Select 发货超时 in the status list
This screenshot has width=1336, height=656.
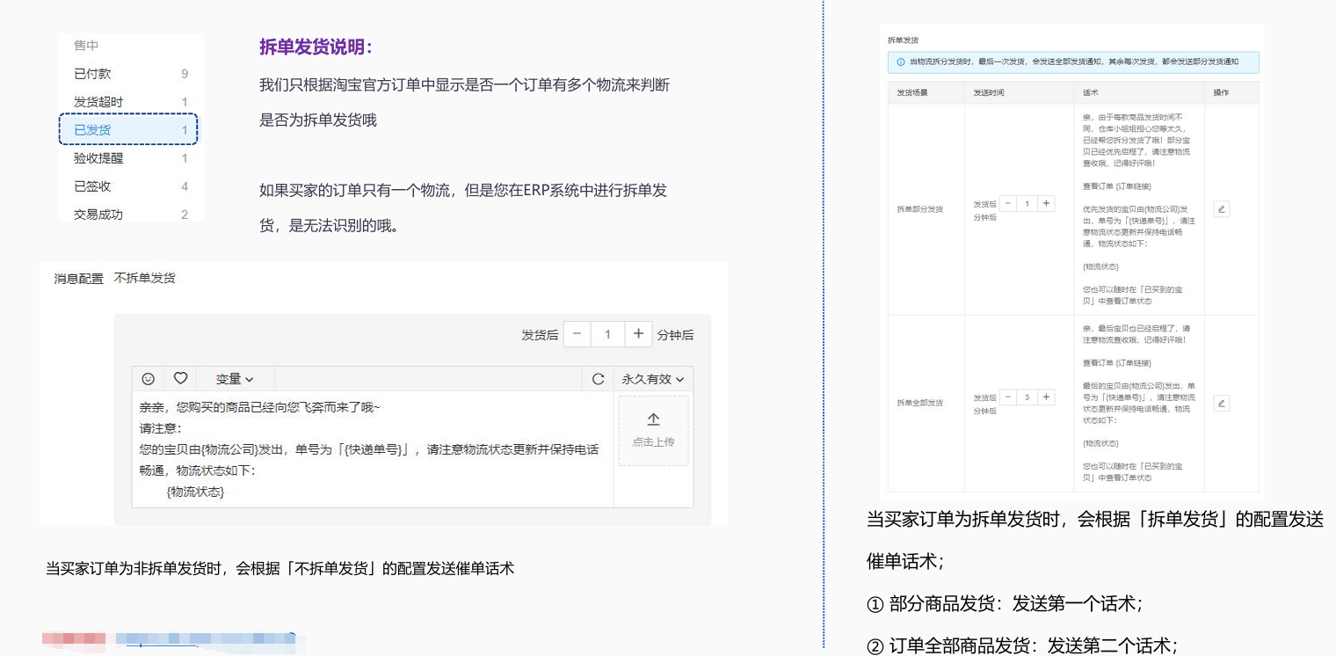click(131, 102)
